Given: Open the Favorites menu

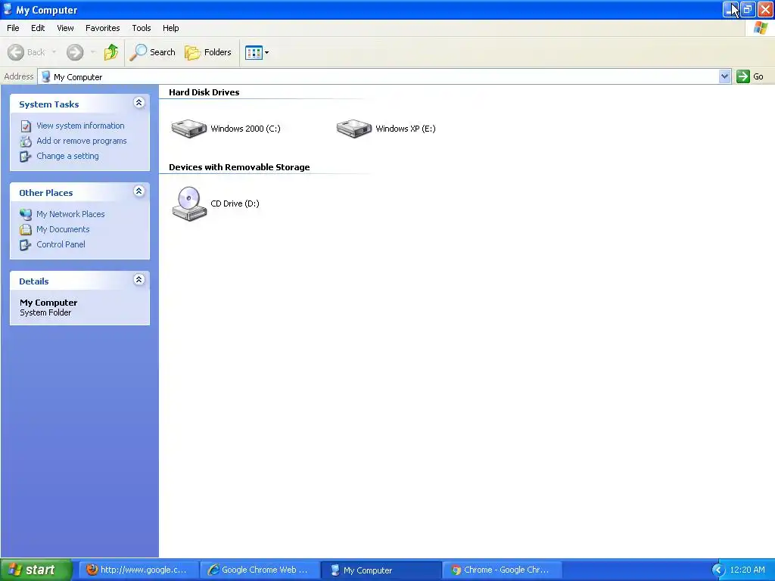Looking at the screenshot, I should coord(103,28).
